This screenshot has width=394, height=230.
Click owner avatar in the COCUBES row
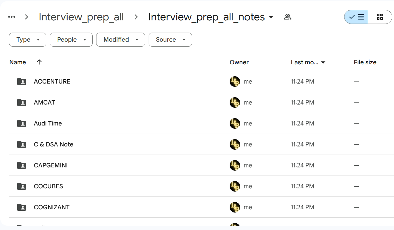pos(235,186)
